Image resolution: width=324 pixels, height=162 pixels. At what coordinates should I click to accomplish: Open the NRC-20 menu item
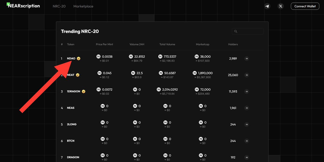coord(59,6)
